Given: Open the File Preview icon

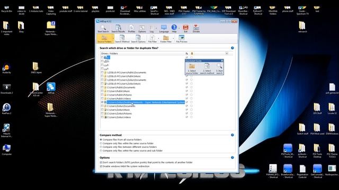Looking at the screenshot, I should point(182,39).
